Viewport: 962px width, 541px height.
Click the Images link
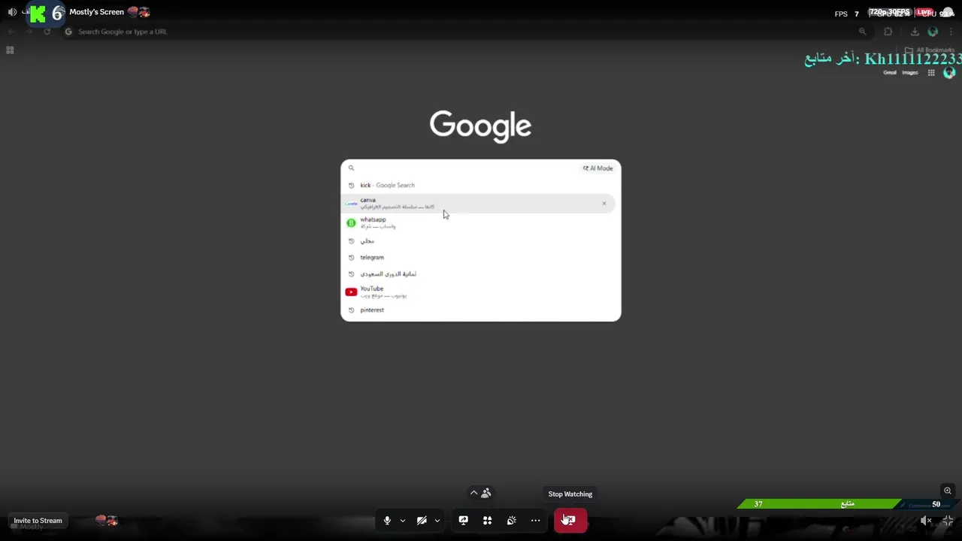coord(910,73)
